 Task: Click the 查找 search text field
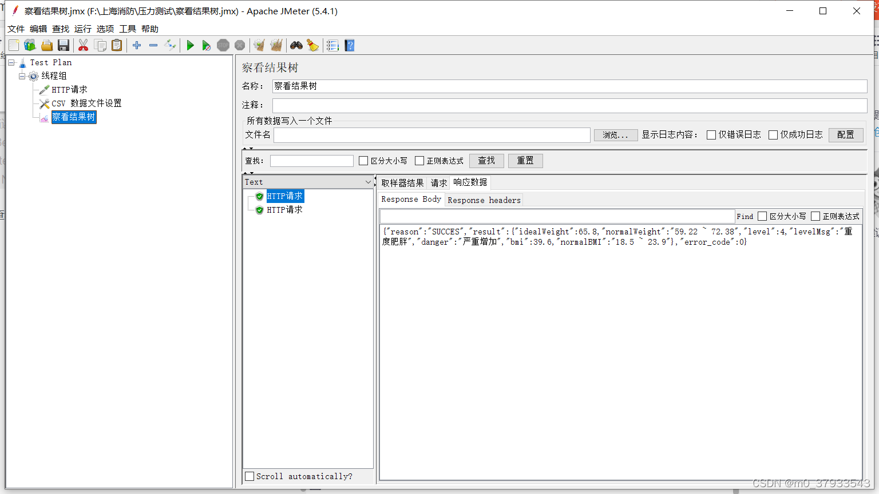pyautogui.click(x=312, y=161)
